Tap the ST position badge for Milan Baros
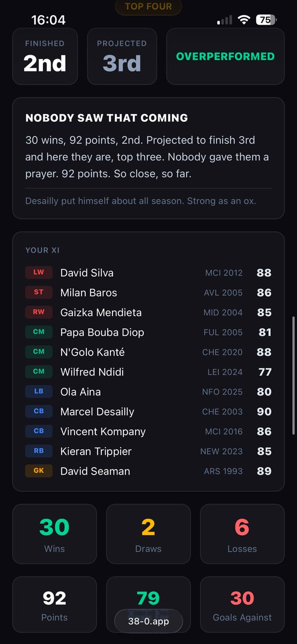297x644 pixels. [x=39, y=292]
